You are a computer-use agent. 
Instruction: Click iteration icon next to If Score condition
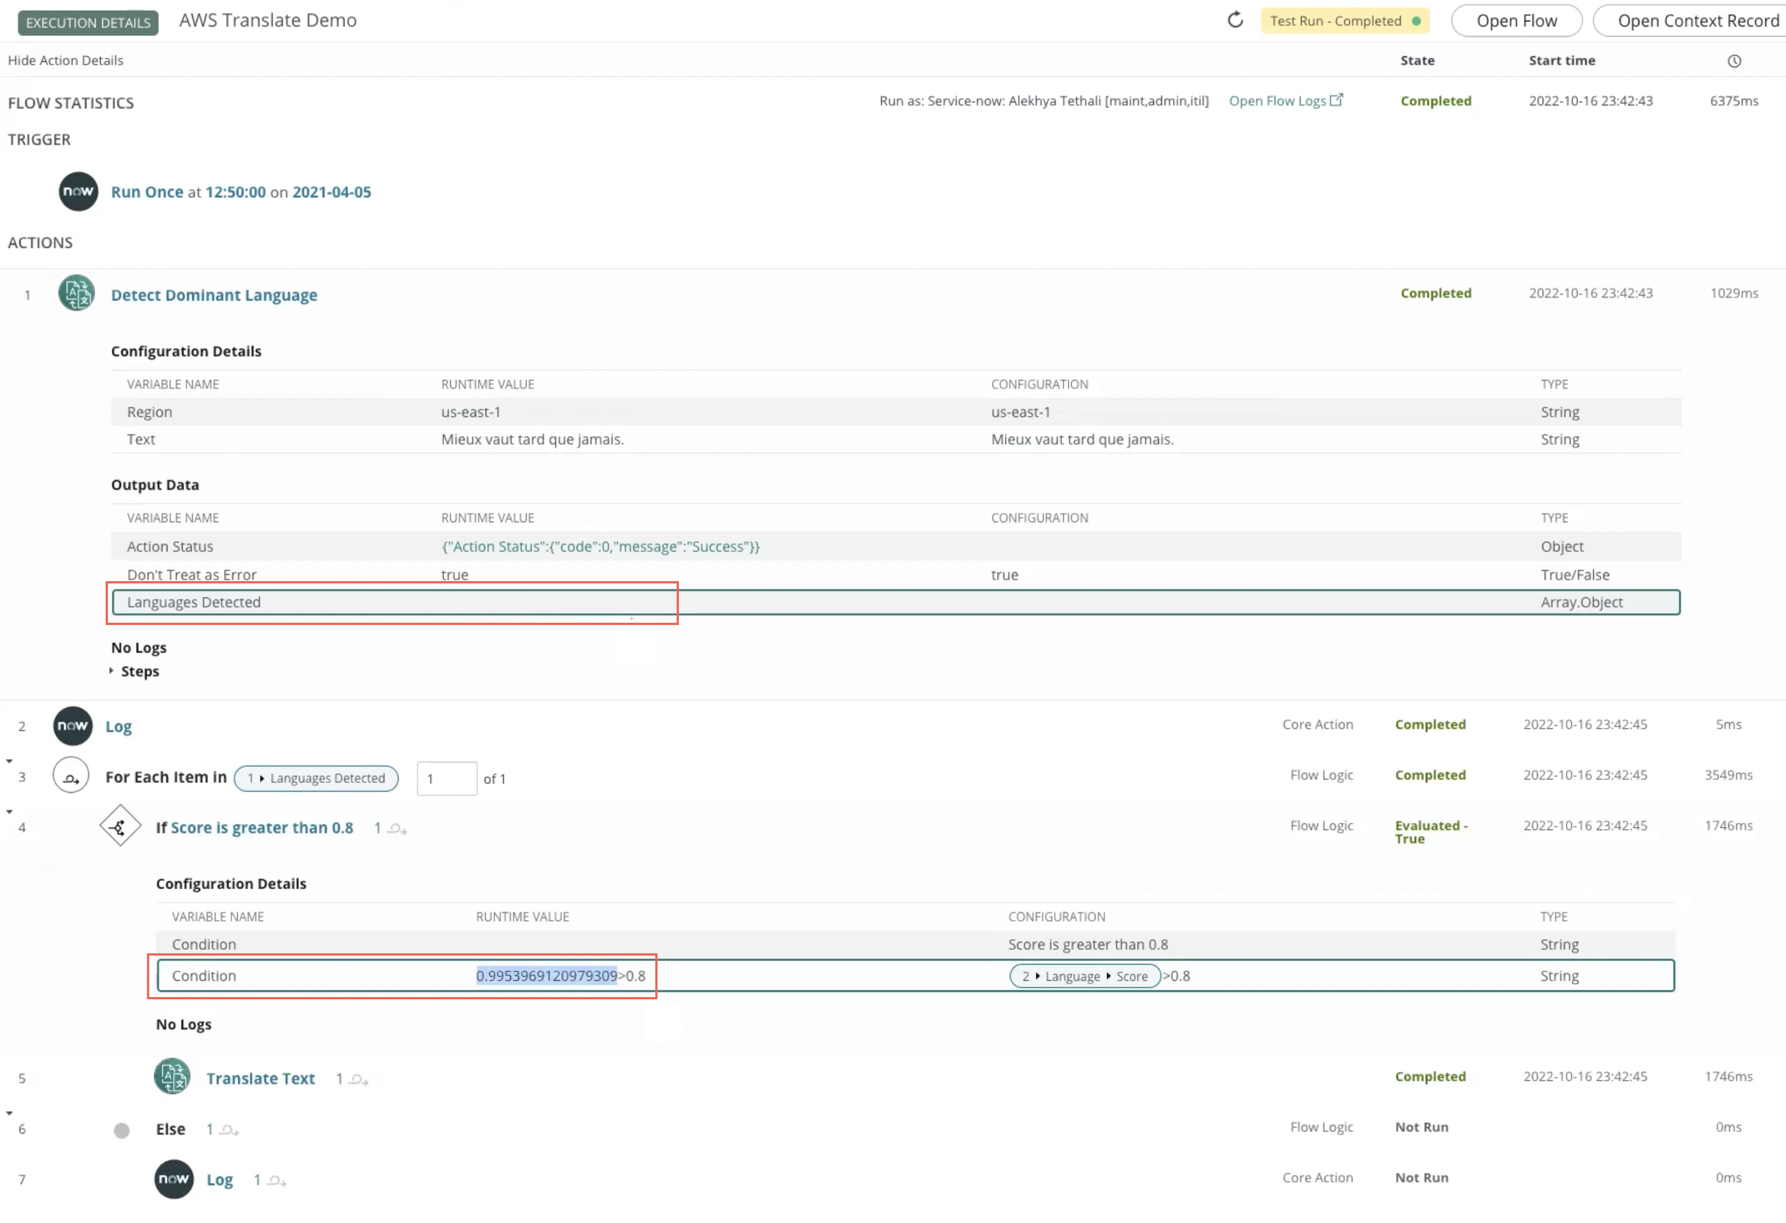tap(397, 828)
